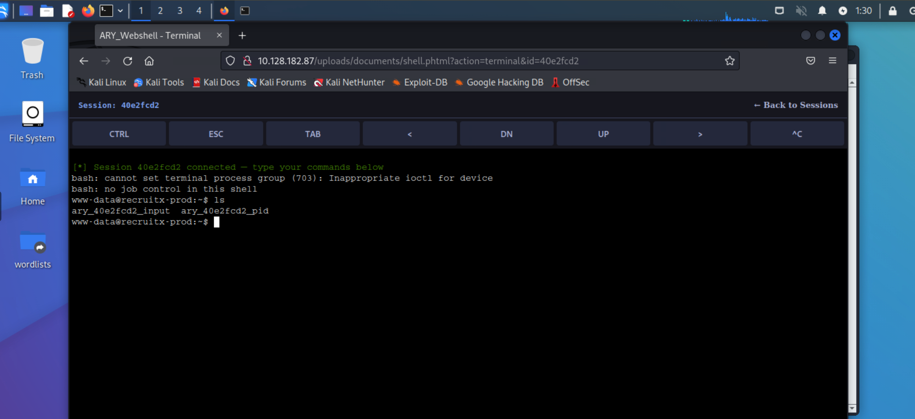
Task: Switch to workspace 3
Action: point(180,11)
